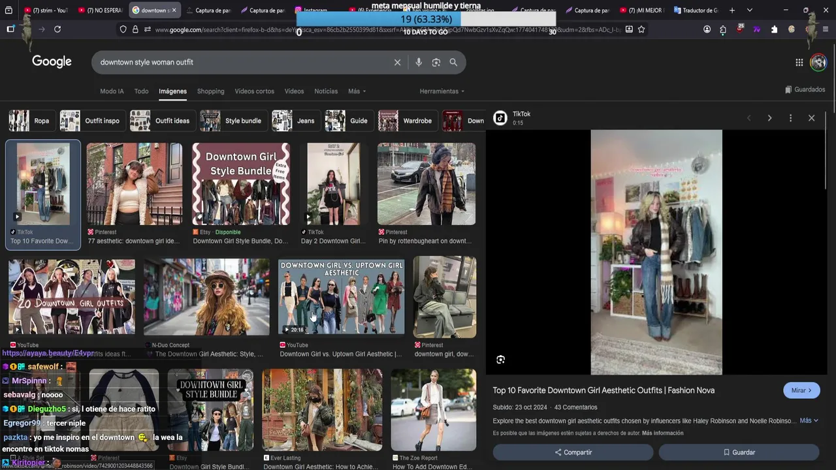The height and width of the screenshot is (470, 836).
Task: Filter by Style bundle chip
Action: (233, 121)
